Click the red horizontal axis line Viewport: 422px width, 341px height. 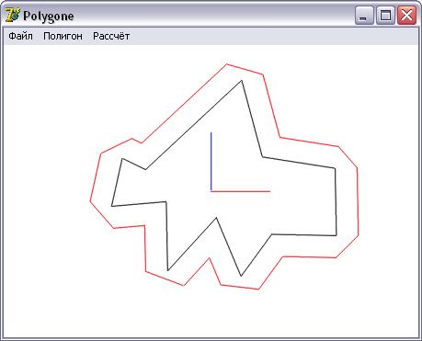pos(241,191)
